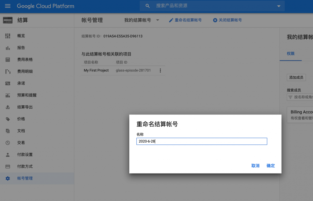Click 重命名结算帐号 link text

coord(188,20)
